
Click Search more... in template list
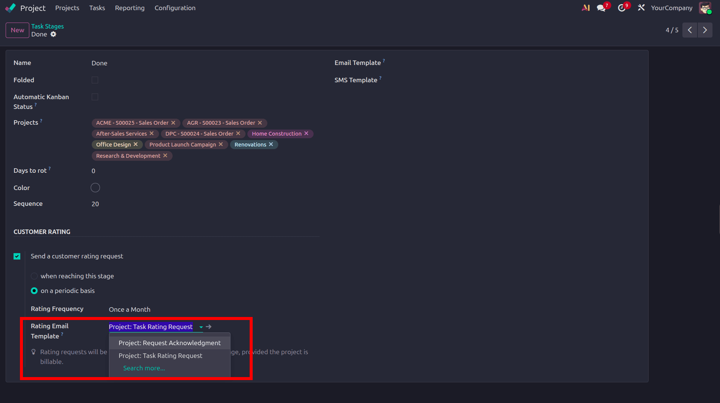(x=144, y=368)
